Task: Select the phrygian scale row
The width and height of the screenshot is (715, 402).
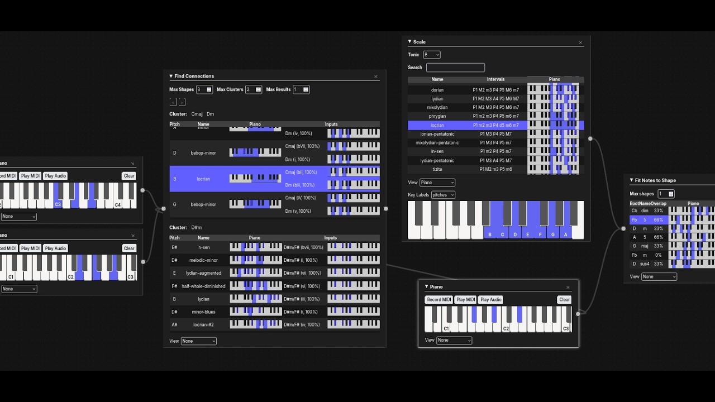Action: pos(496,116)
